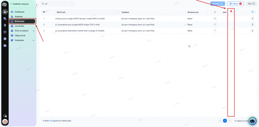Click the F column header

[x=215, y=12]
